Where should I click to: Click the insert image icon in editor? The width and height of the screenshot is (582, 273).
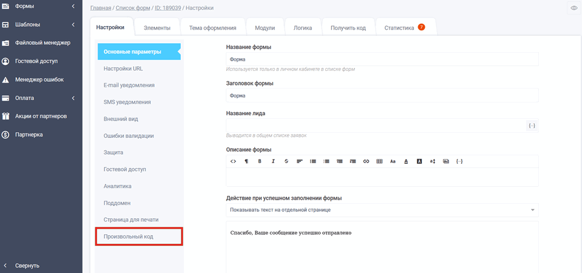click(446, 161)
